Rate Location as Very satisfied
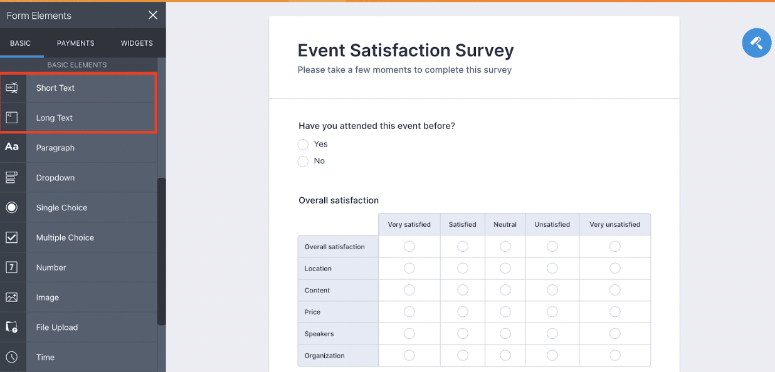The image size is (775, 372). tap(409, 268)
